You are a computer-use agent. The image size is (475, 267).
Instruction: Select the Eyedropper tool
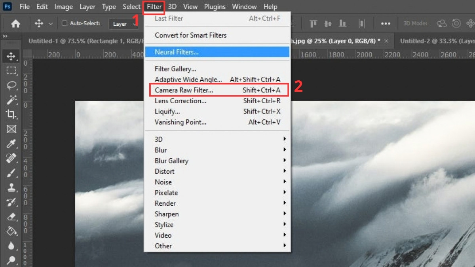point(11,144)
